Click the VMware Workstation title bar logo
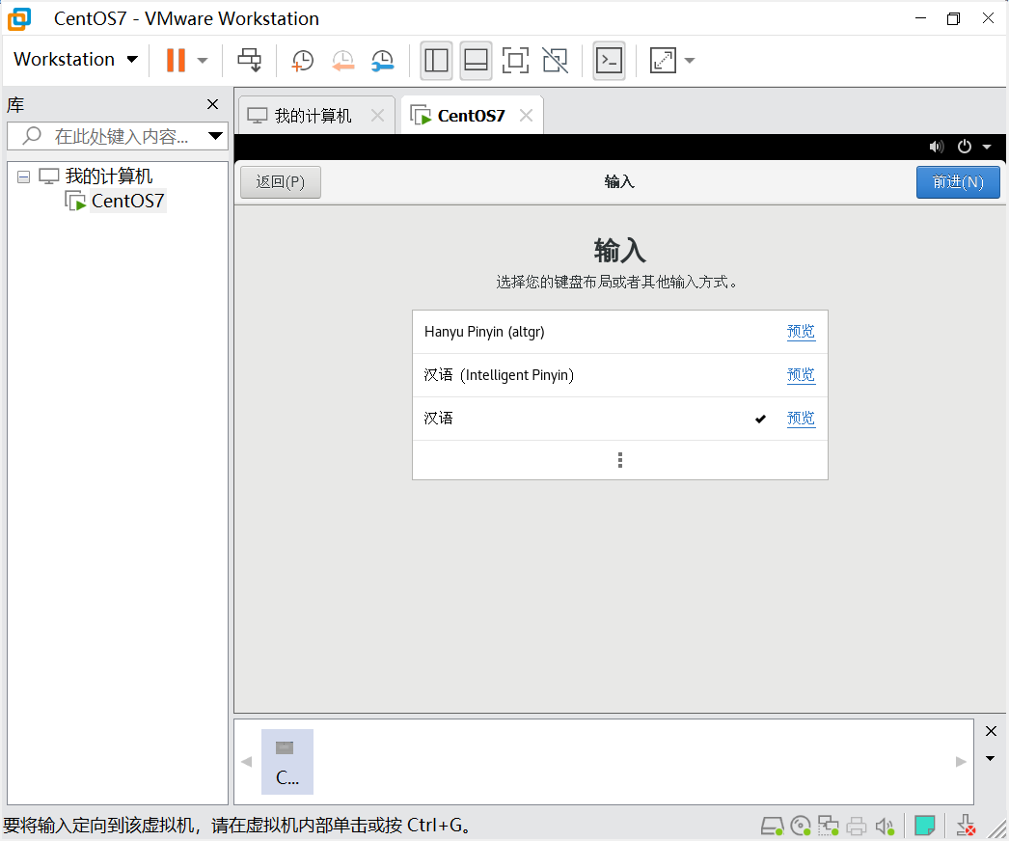This screenshot has height=841, width=1009. 19,18
